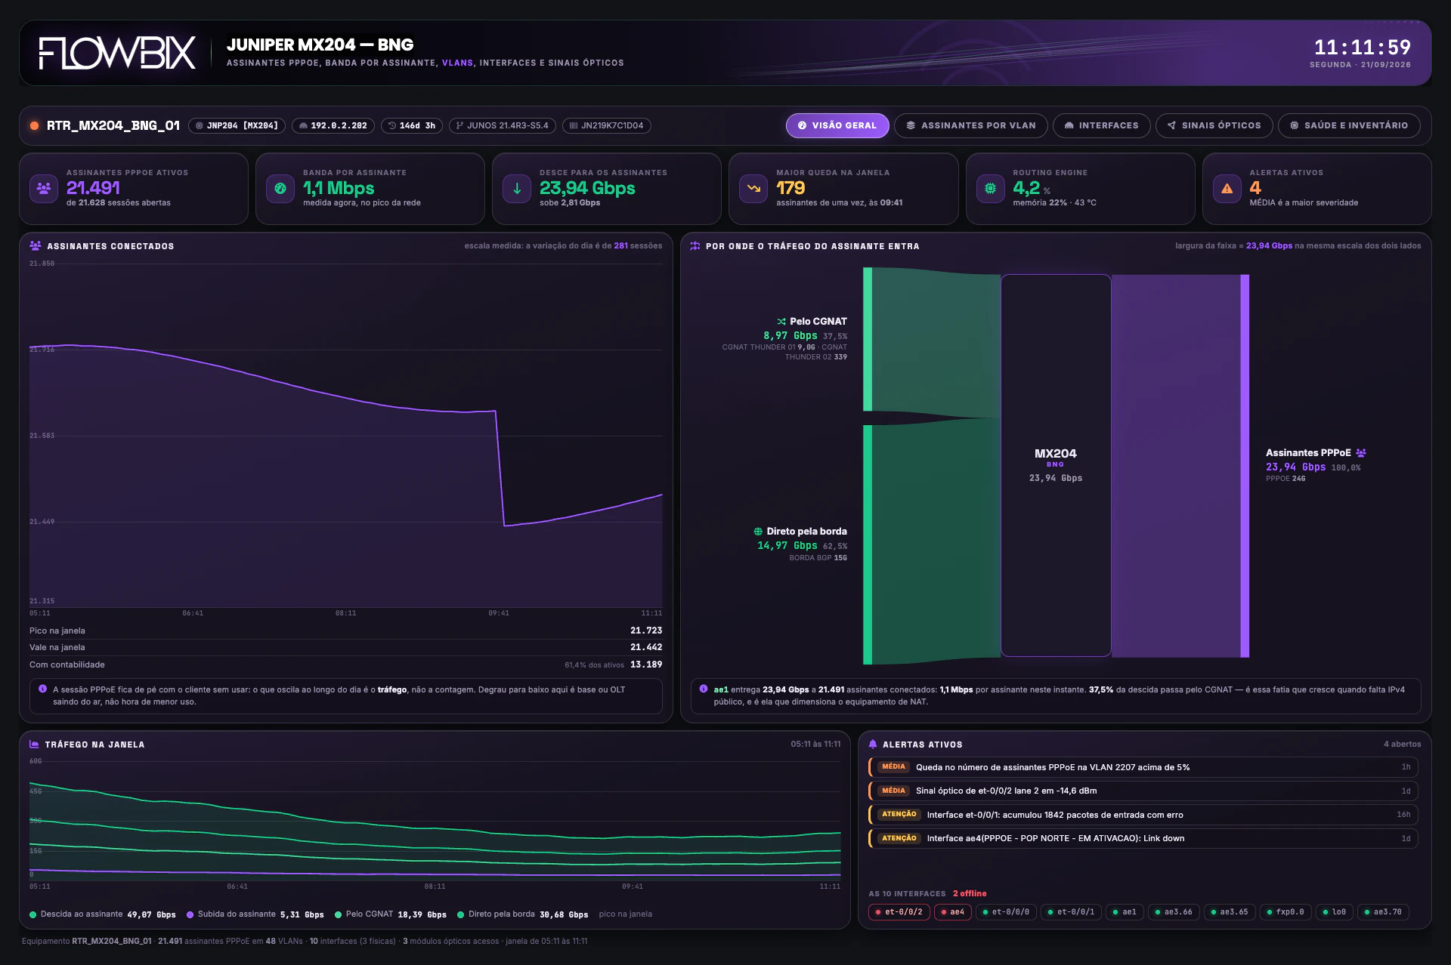Click the MX204 BNG node in the flow diagram
Screen dimensions: 1451x965
pyautogui.click(x=1056, y=465)
